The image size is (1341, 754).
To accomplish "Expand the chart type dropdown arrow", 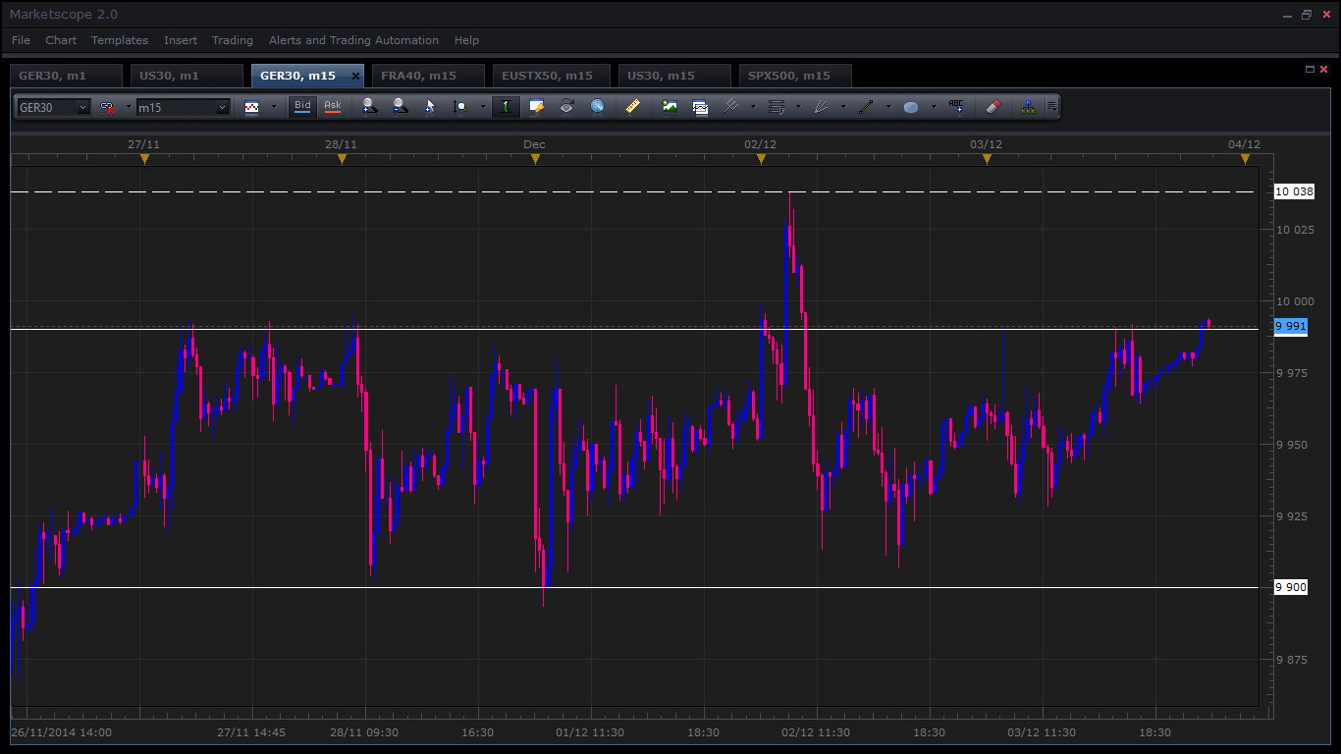I will [274, 107].
